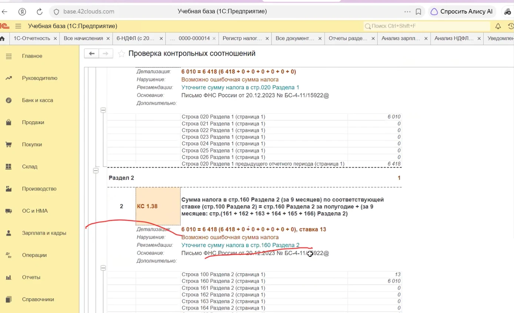Open the Главное section in sidebar
The height and width of the screenshot is (313, 514).
tap(32, 56)
